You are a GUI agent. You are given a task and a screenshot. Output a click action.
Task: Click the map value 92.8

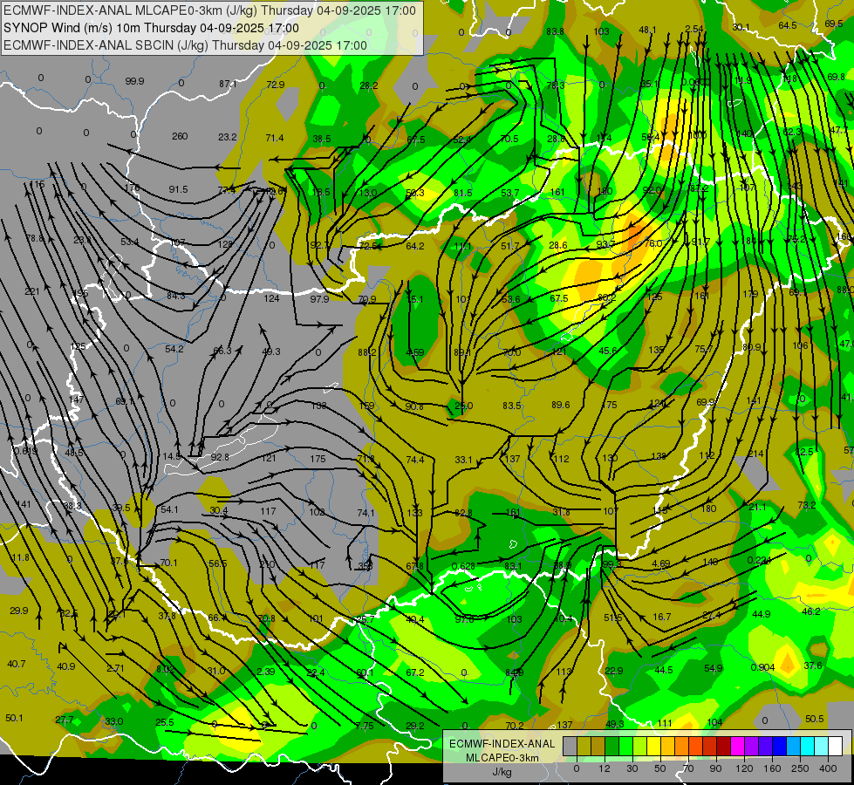click(x=220, y=457)
